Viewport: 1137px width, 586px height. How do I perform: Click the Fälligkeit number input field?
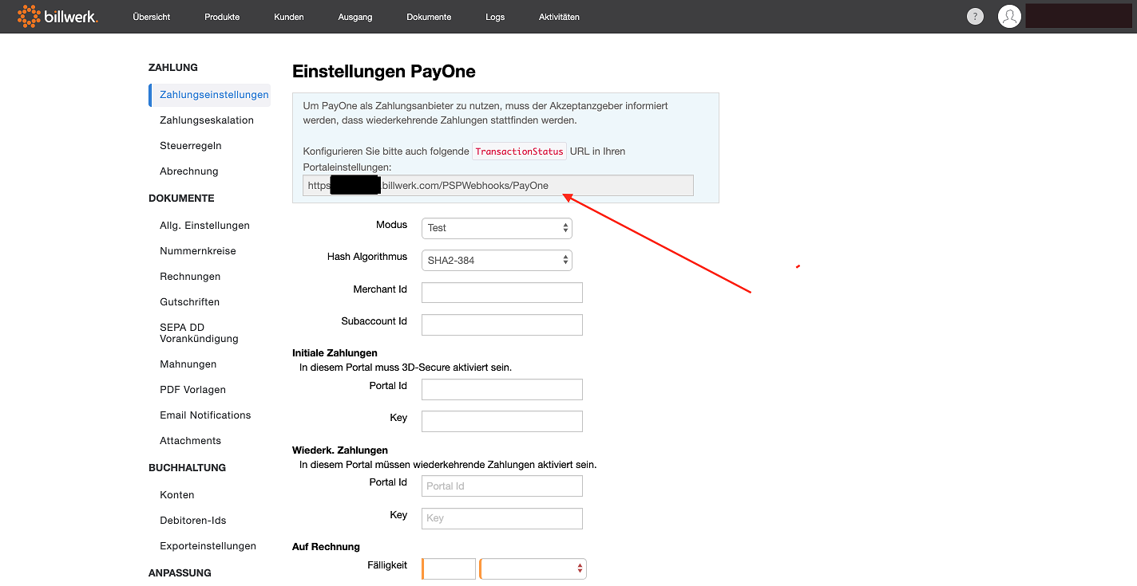(449, 568)
